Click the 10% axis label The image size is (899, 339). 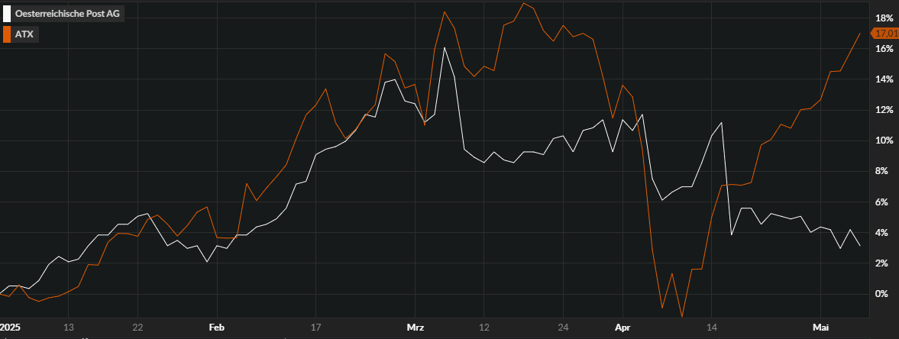884,140
